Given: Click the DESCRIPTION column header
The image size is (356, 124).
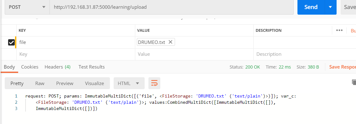Looking at the screenshot, I should (269, 30).
